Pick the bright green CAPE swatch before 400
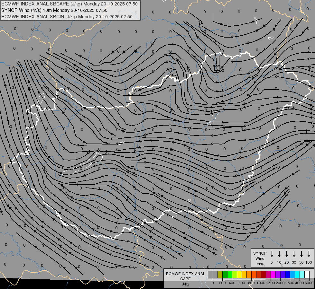Image resolution: width=315 pixels, height=289 pixels. point(230,275)
